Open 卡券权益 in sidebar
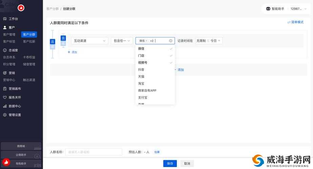 29,57
